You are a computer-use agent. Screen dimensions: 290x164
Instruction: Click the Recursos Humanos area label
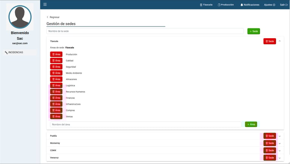[76, 91]
